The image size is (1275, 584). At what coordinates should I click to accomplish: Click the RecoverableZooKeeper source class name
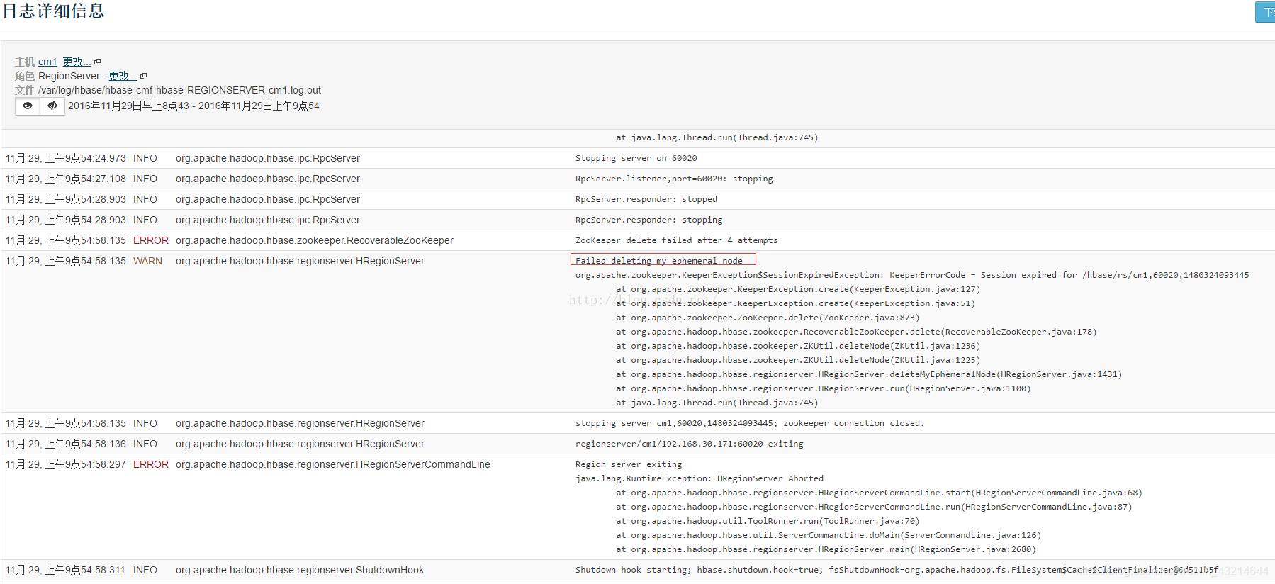tap(315, 241)
